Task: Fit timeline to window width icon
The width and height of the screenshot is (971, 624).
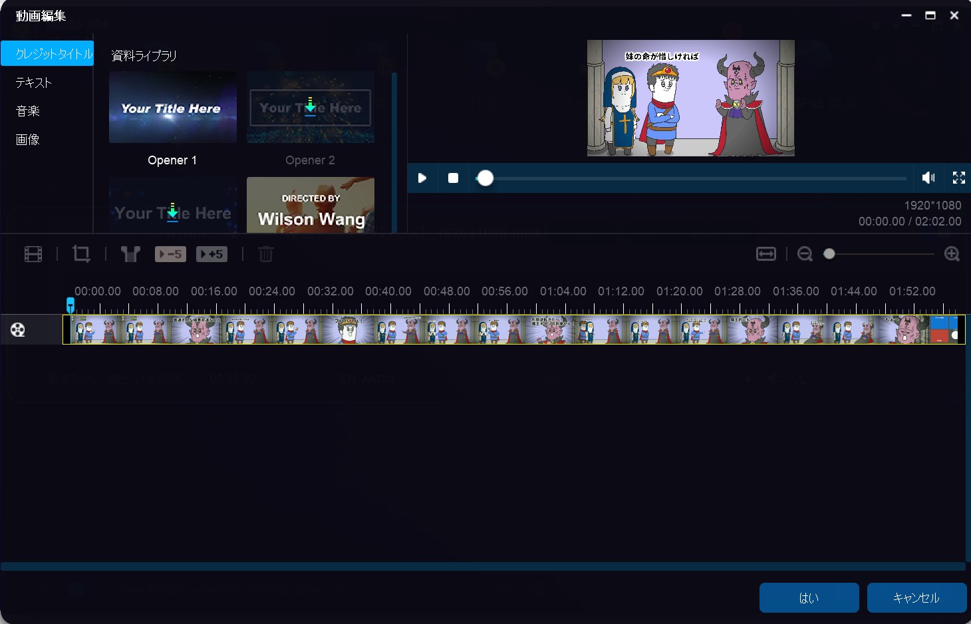Action: 766,254
